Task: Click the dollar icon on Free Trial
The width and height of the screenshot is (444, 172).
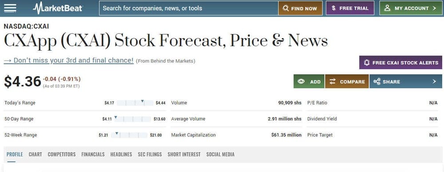Action: [333, 8]
